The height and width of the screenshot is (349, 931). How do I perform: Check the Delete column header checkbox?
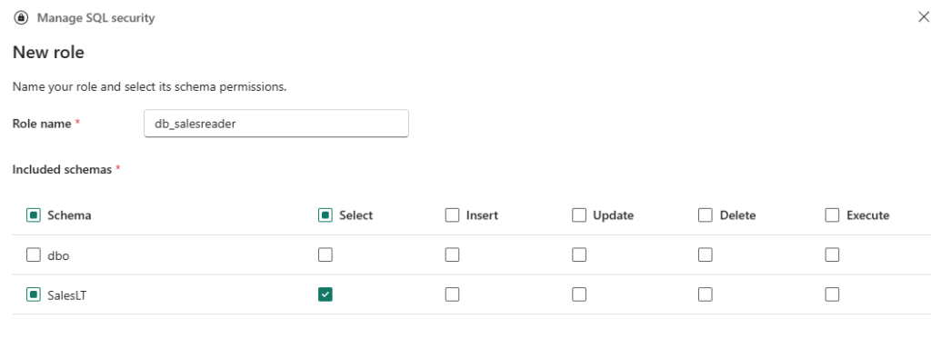point(706,214)
